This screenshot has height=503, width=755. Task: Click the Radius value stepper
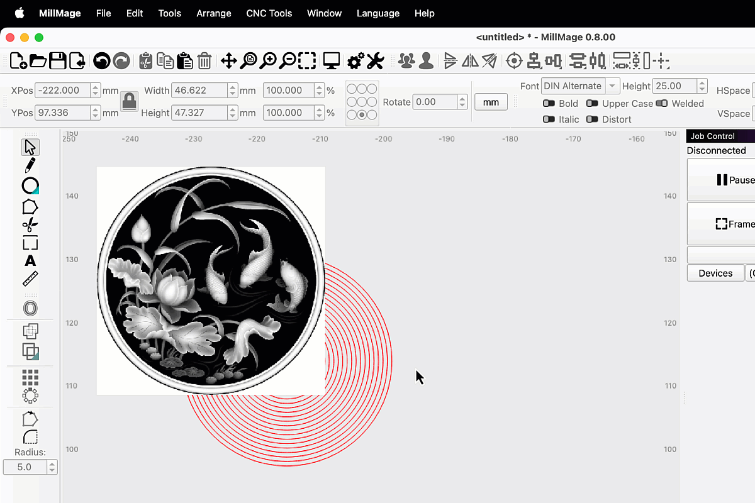[52, 467]
